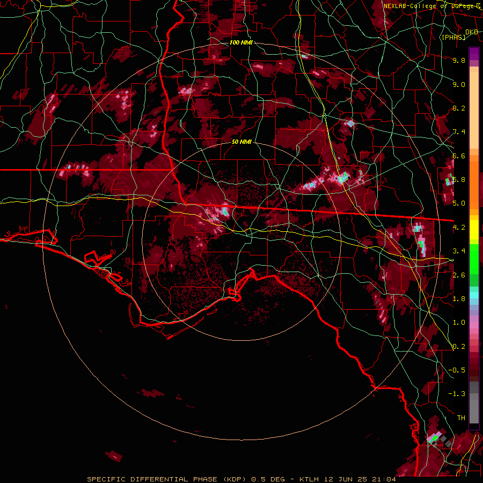Click the 50 NMI range ring label
The width and height of the screenshot is (483, 483).
coord(241,142)
